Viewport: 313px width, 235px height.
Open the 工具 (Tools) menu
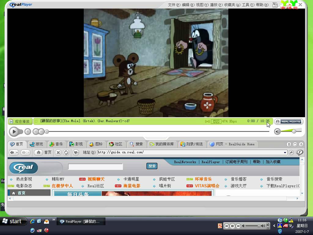pyautogui.click(x=248, y=5)
